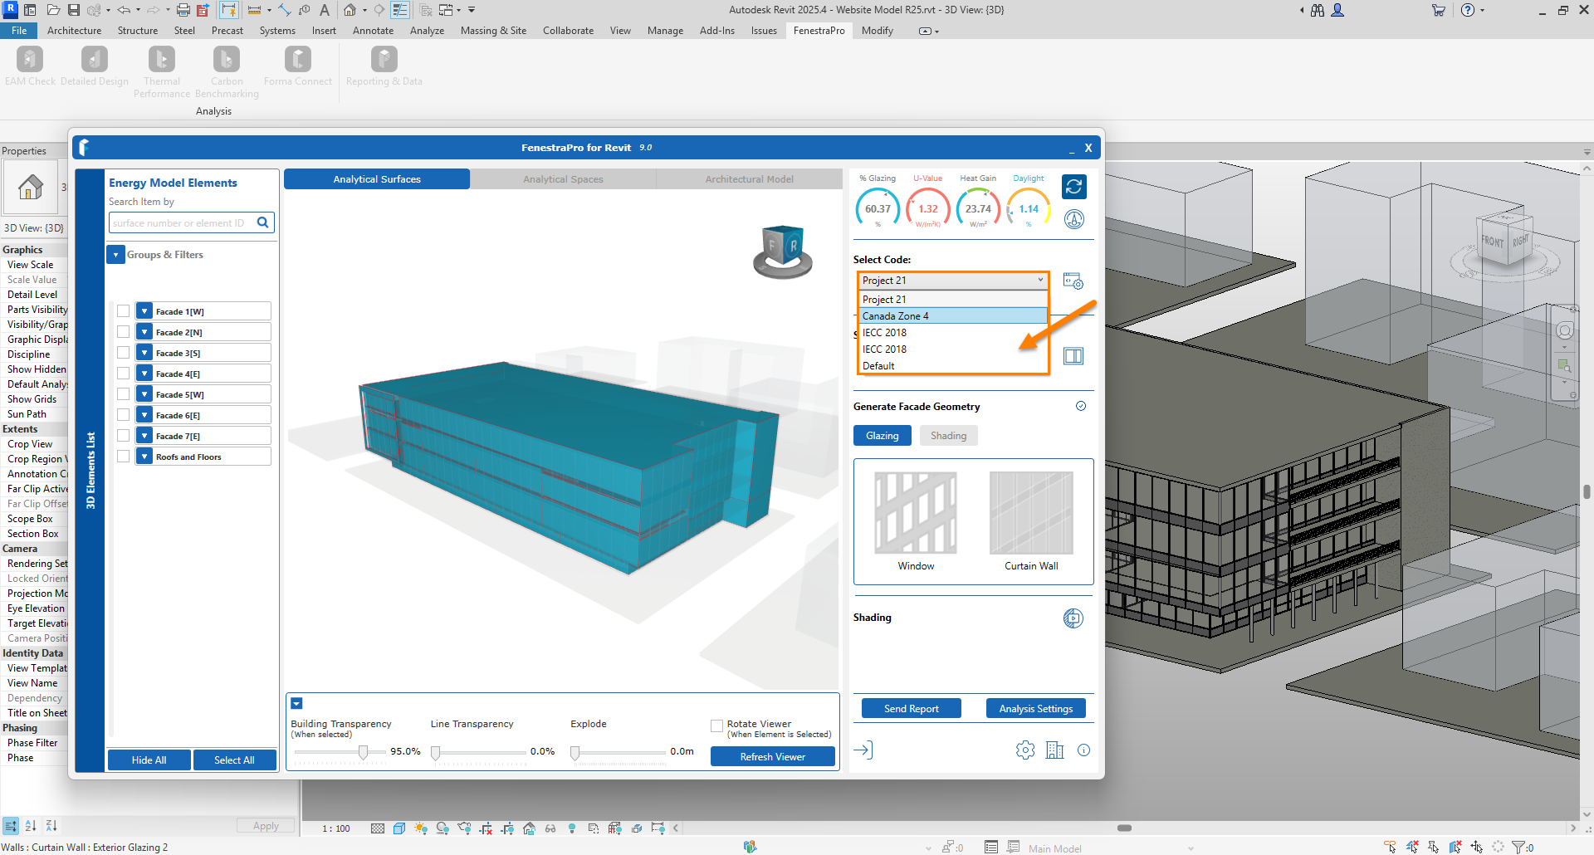Image resolution: width=1594 pixels, height=855 pixels.
Task: Click the gear settings icon in bottom panel
Action: point(1025,750)
